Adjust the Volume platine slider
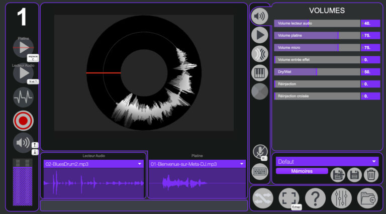Viewport: 386px width, 214px height. [x=317, y=36]
